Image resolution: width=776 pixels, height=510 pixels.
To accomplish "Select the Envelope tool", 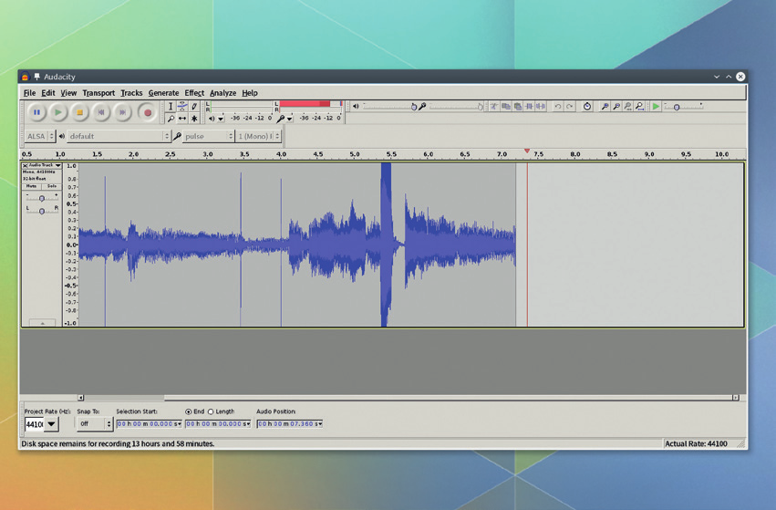I will coord(182,107).
